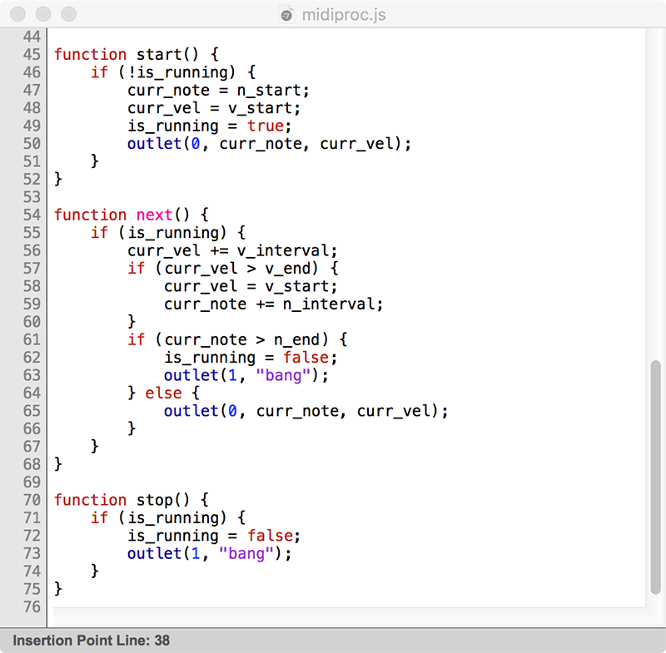Click closing brace on line 68

[58, 464]
